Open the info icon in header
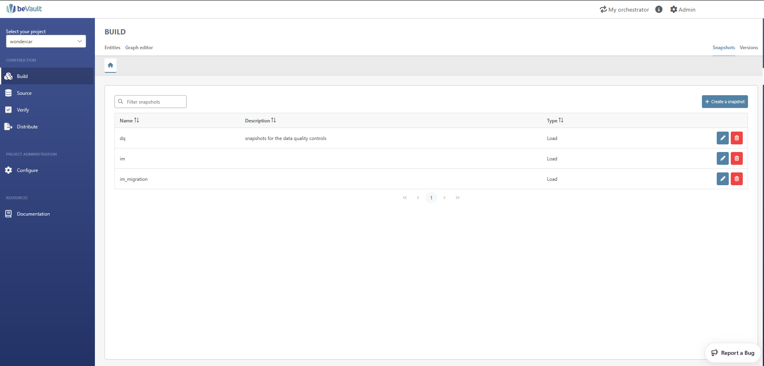Image resolution: width=764 pixels, height=366 pixels. coord(659,10)
